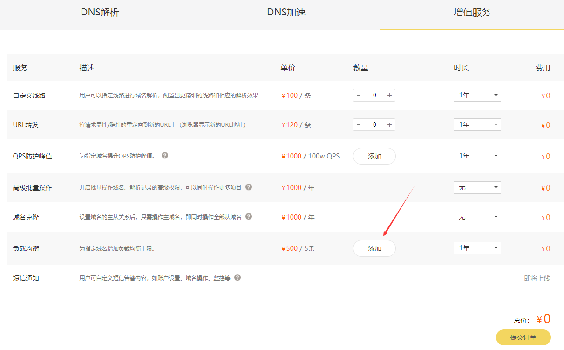Click the URL转发 quantity input field
The image size is (564, 350).
pos(374,125)
